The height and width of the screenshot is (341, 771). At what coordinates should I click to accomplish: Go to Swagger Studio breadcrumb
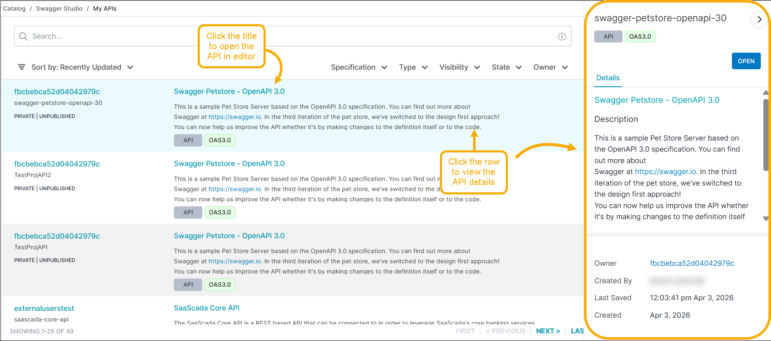59,8
